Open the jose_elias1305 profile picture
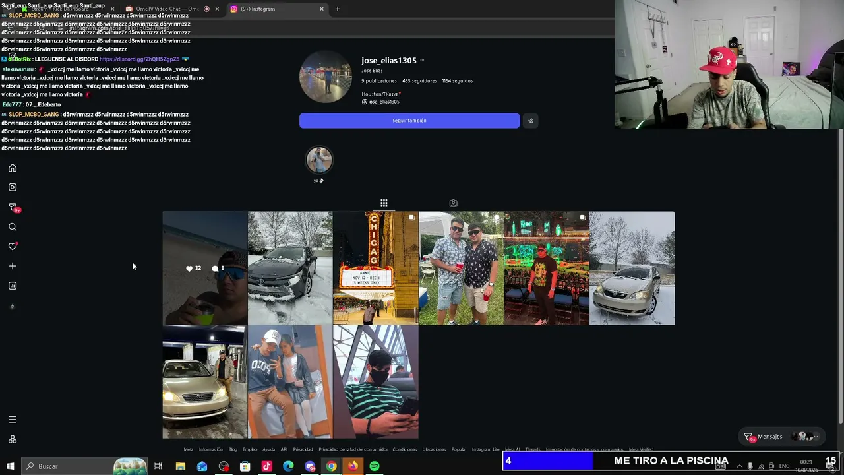844x475 pixels. coord(326,77)
